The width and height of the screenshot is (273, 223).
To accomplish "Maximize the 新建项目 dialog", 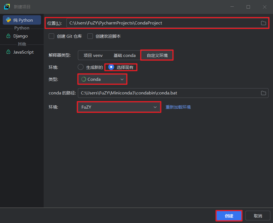I will pyautogui.click(x=248, y=7).
